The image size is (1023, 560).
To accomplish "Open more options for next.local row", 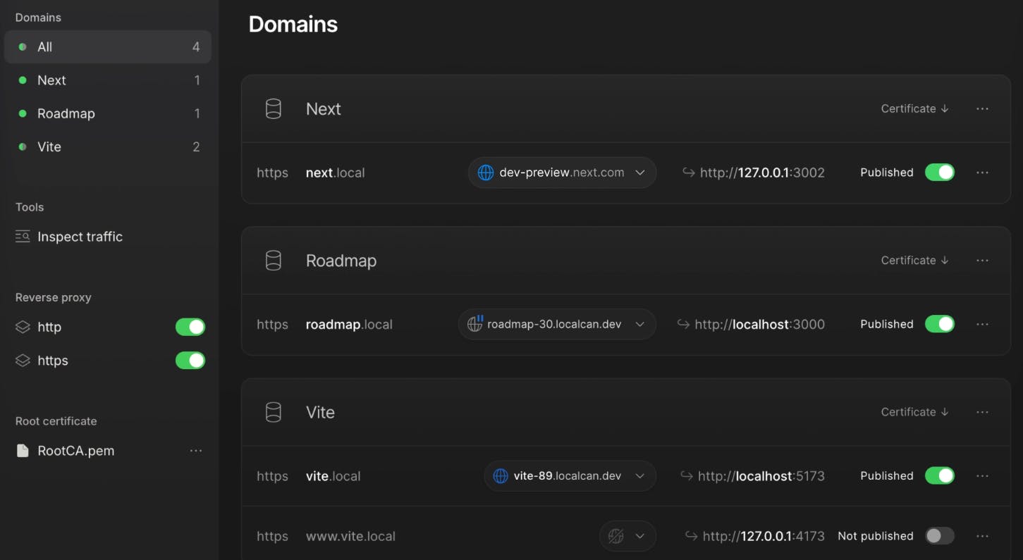I will [x=982, y=173].
